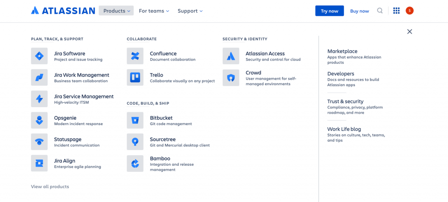Collapse the Products dropdown
Image resolution: width=448 pixels, height=202 pixels.
[x=116, y=11]
